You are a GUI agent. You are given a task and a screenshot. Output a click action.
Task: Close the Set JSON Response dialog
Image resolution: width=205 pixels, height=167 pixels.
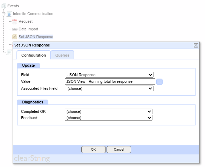(196, 45)
